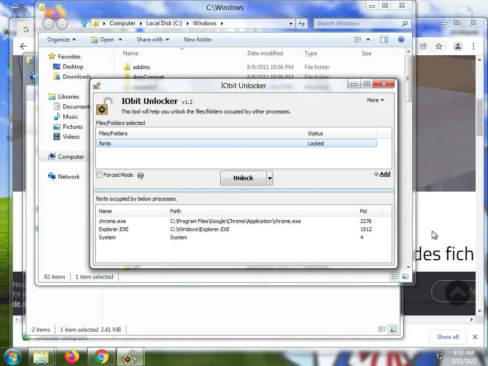
Task: Select Explorer.EXE in the process list
Action: tap(113, 229)
